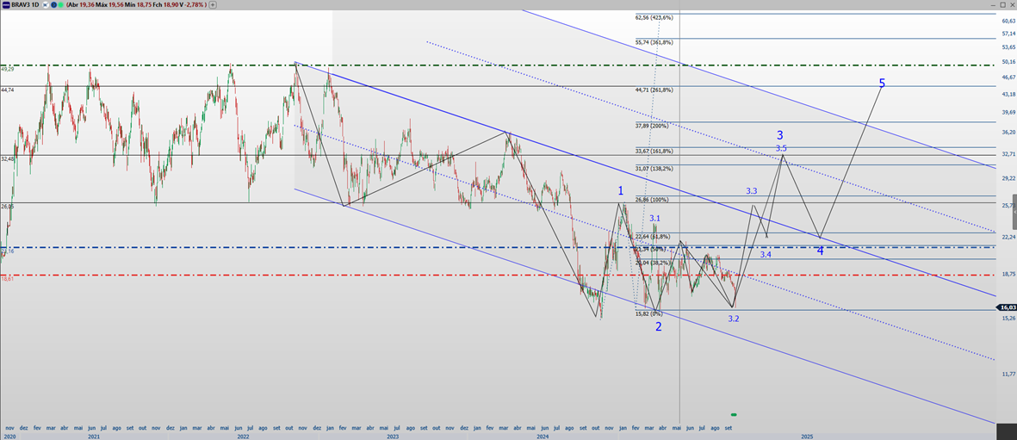Select the Elliott wave label 5

click(882, 84)
